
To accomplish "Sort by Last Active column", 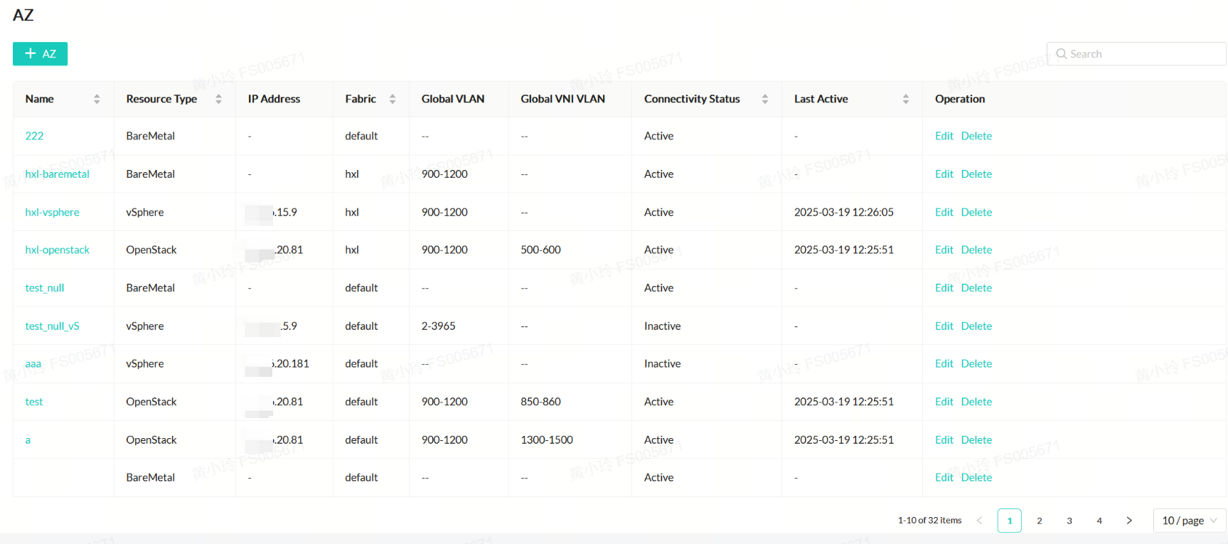I will (x=906, y=100).
